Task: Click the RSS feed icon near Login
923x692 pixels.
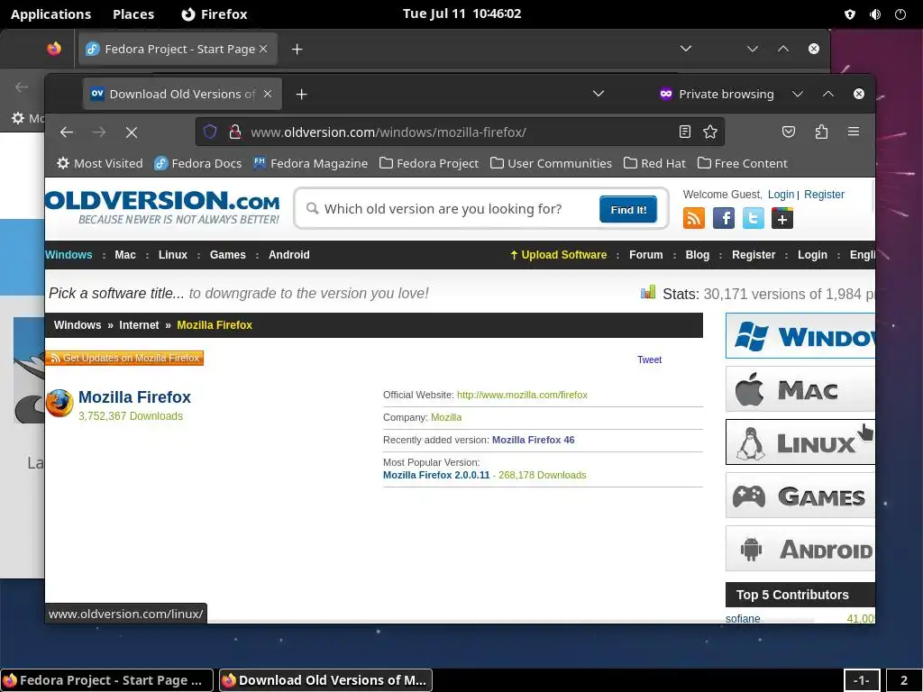Action: [693, 218]
